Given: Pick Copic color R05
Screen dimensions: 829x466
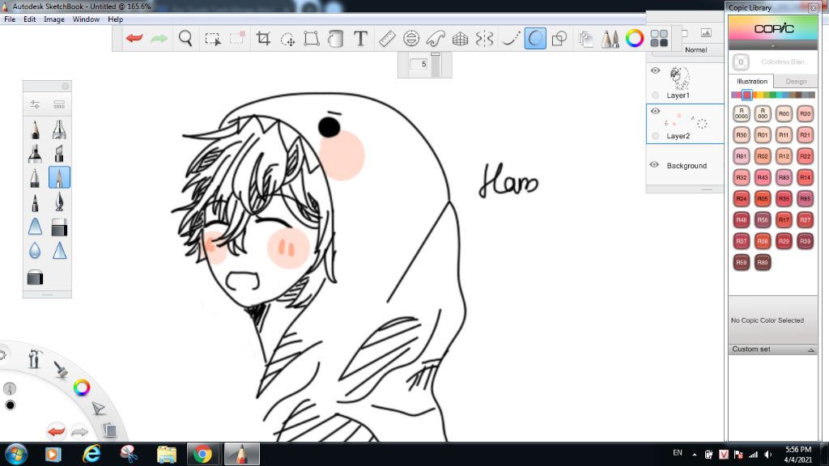Looking at the screenshot, I should [x=763, y=199].
